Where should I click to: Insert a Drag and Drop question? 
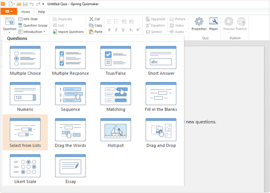pyautogui.click(x=161, y=133)
